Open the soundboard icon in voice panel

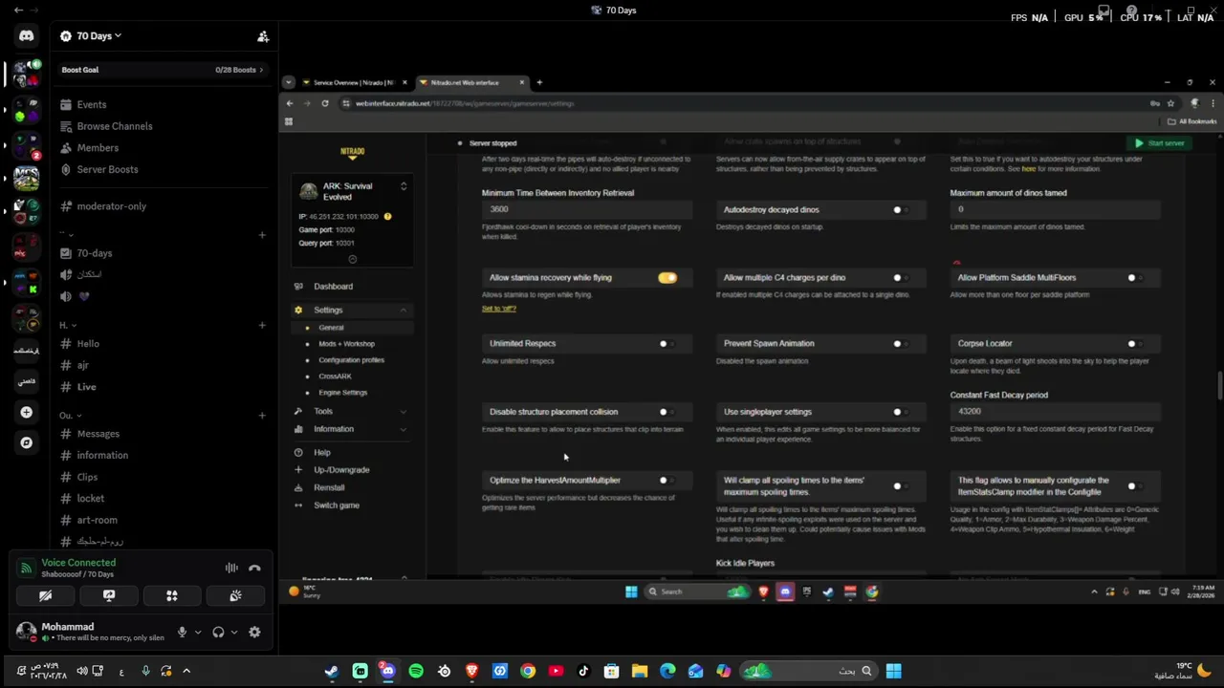coord(235,595)
